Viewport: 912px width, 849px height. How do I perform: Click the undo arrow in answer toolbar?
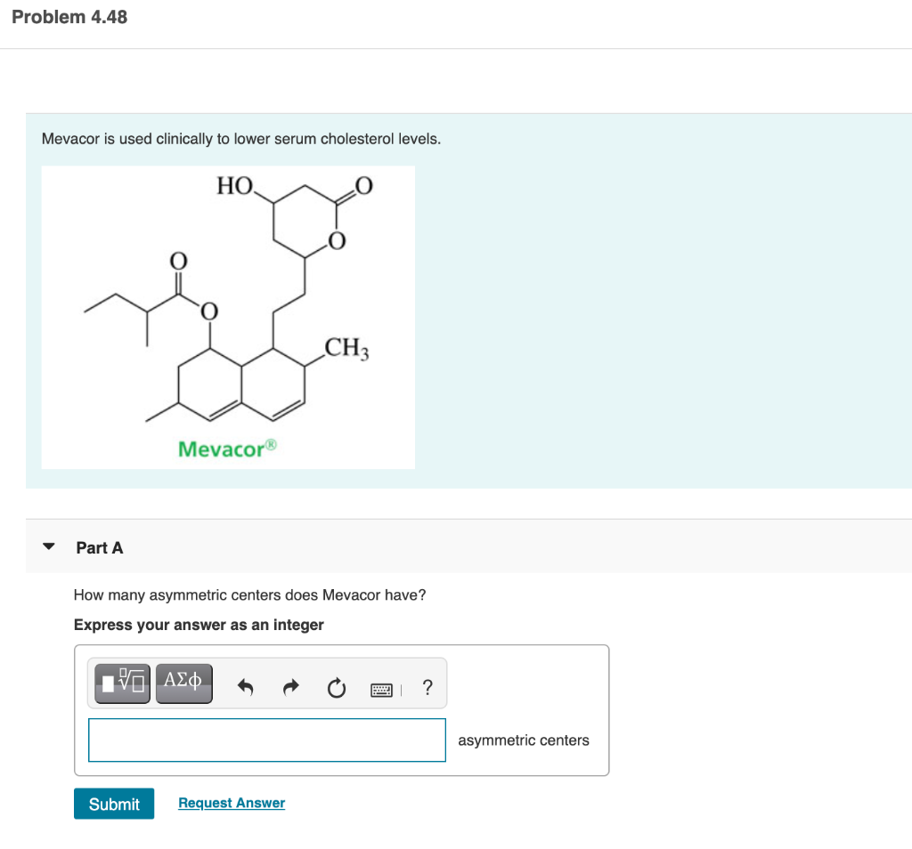246,686
